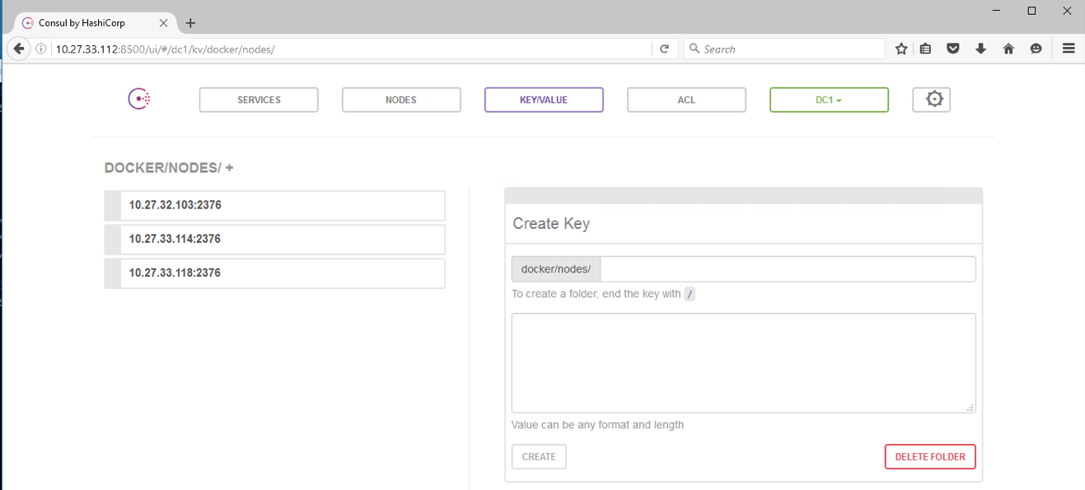This screenshot has width=1085, height=490.
Task: Open the Pocket icon in the toolbar
Action: click(x=953, y=49)
